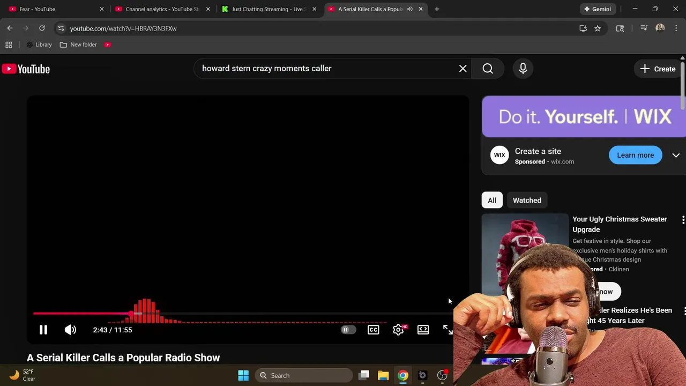Screen dimensions: 686x386
Task: Open the Library bookmark
Action: coord(39,44)
